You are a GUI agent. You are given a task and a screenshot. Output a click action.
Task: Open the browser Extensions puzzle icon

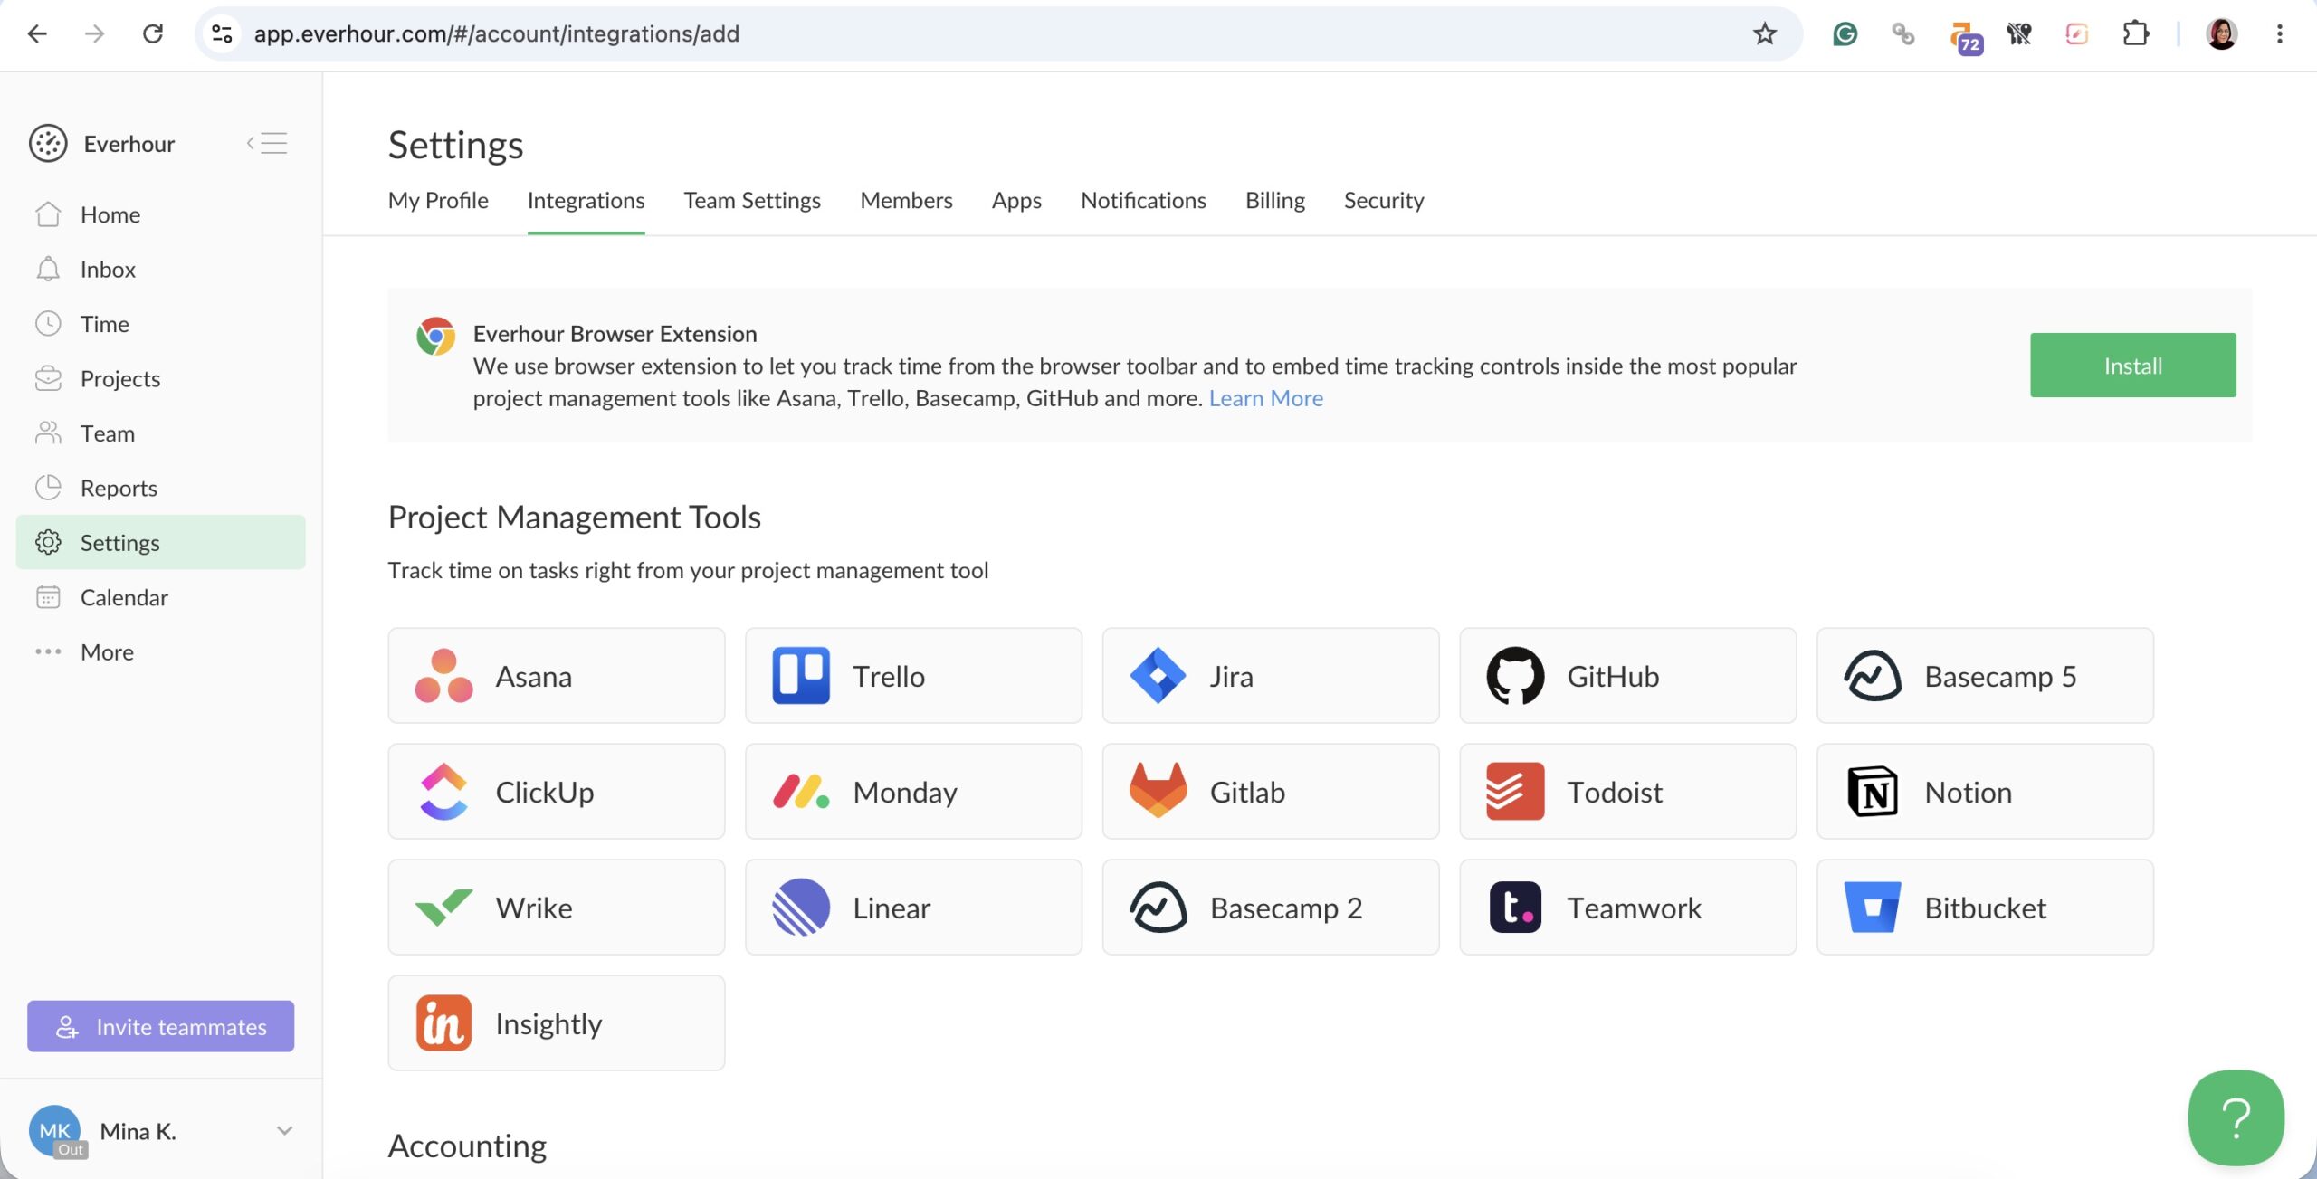[2135, 34]
